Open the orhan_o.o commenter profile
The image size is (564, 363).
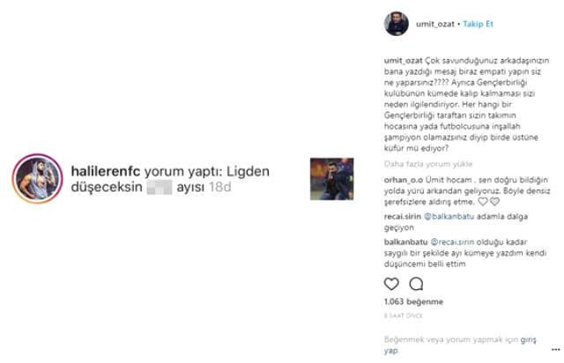pyautogui.click(x=404, y=179)
